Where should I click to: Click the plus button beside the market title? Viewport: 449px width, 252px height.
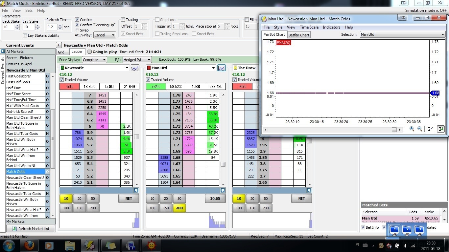pyautogui.click(x=59, y=45)
